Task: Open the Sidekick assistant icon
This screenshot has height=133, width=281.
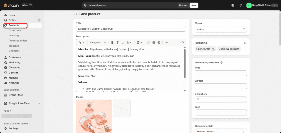Action: [233, 5]
